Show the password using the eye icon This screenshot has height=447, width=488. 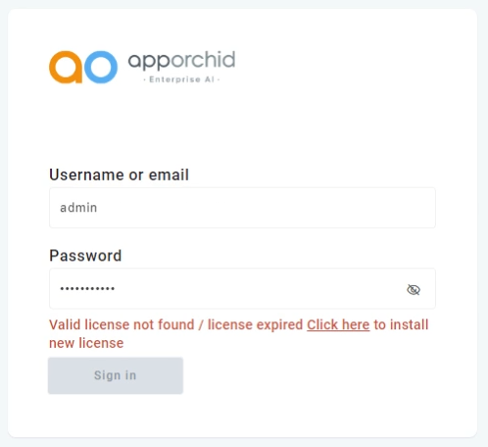click(414, 289)
